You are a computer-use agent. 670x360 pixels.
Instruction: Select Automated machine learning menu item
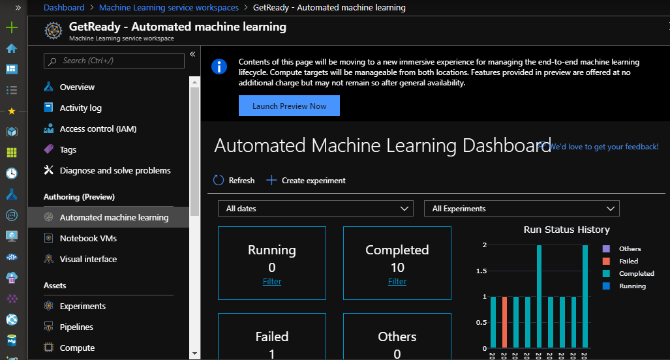pos(109,217)
